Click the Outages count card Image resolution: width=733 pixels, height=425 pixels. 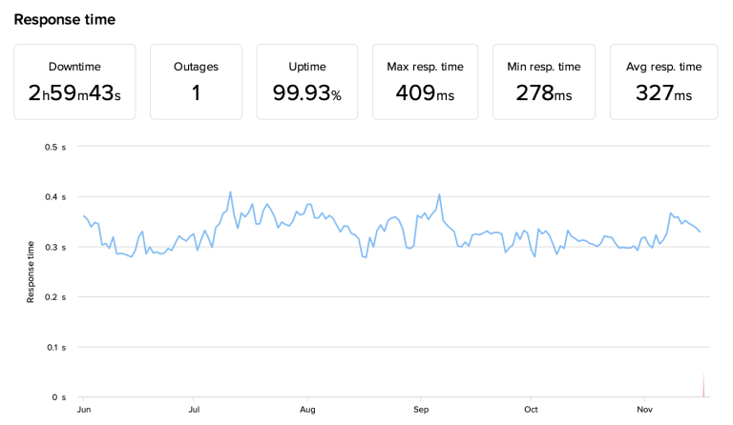tap(196, 82)
